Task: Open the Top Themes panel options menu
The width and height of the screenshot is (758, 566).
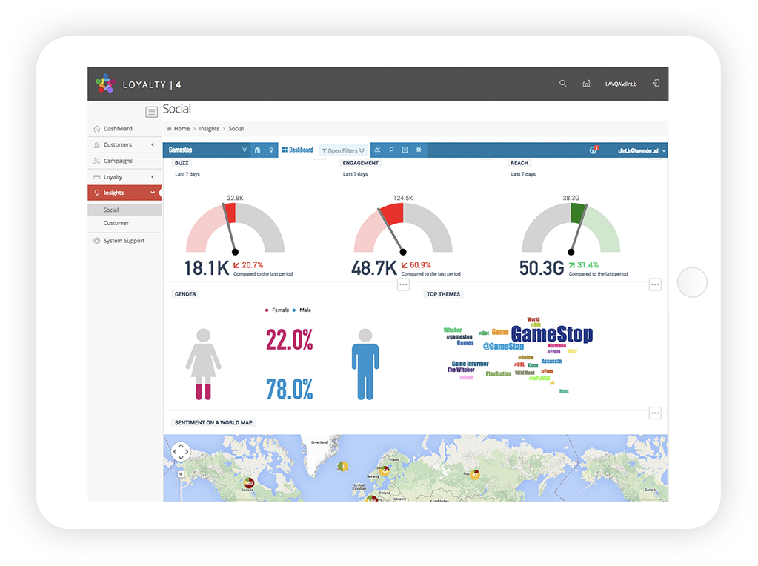Action: tap(655, 413)
